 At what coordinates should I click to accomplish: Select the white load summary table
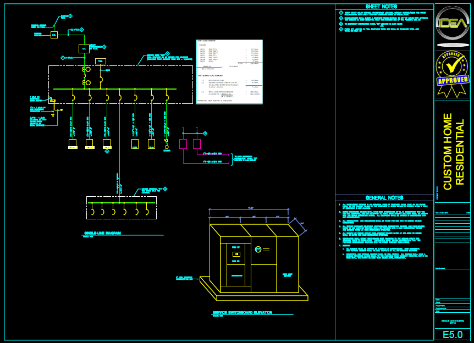click(x=229, y=71)
